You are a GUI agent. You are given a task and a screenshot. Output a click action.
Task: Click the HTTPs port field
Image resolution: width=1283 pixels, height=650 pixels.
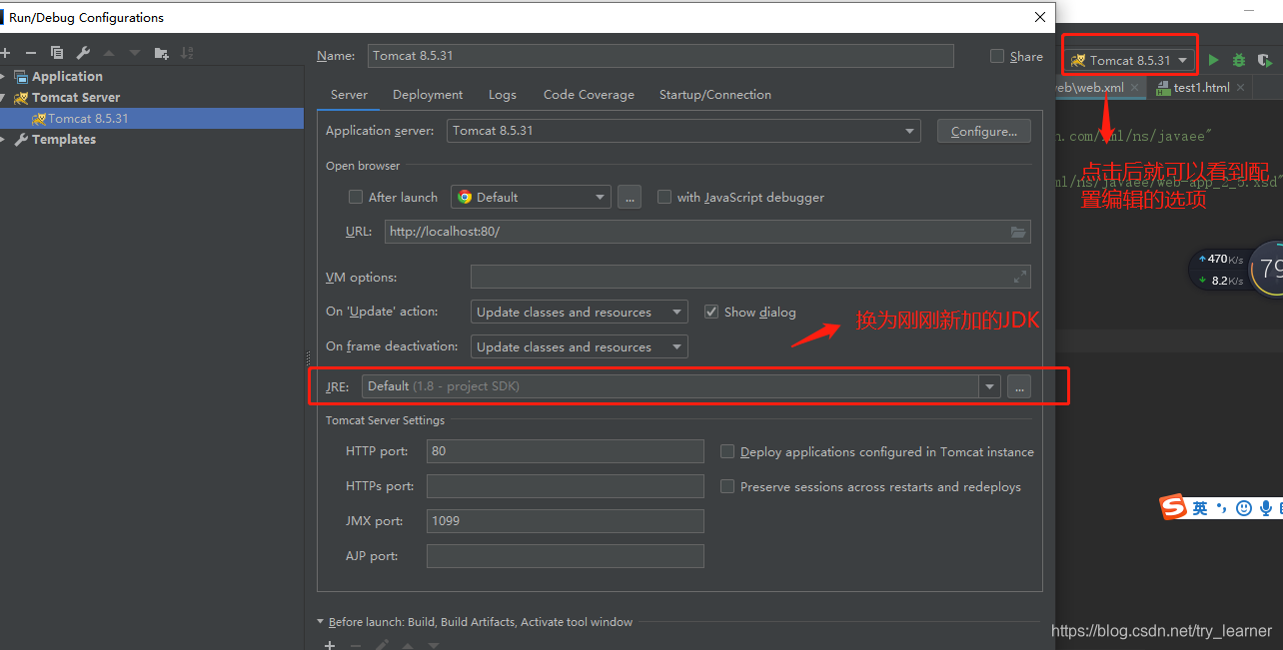coord(566,486)
